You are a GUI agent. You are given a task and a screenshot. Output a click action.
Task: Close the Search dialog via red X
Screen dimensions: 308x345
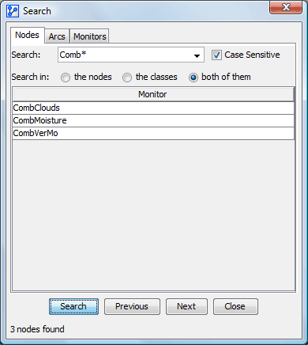(286, 7)
